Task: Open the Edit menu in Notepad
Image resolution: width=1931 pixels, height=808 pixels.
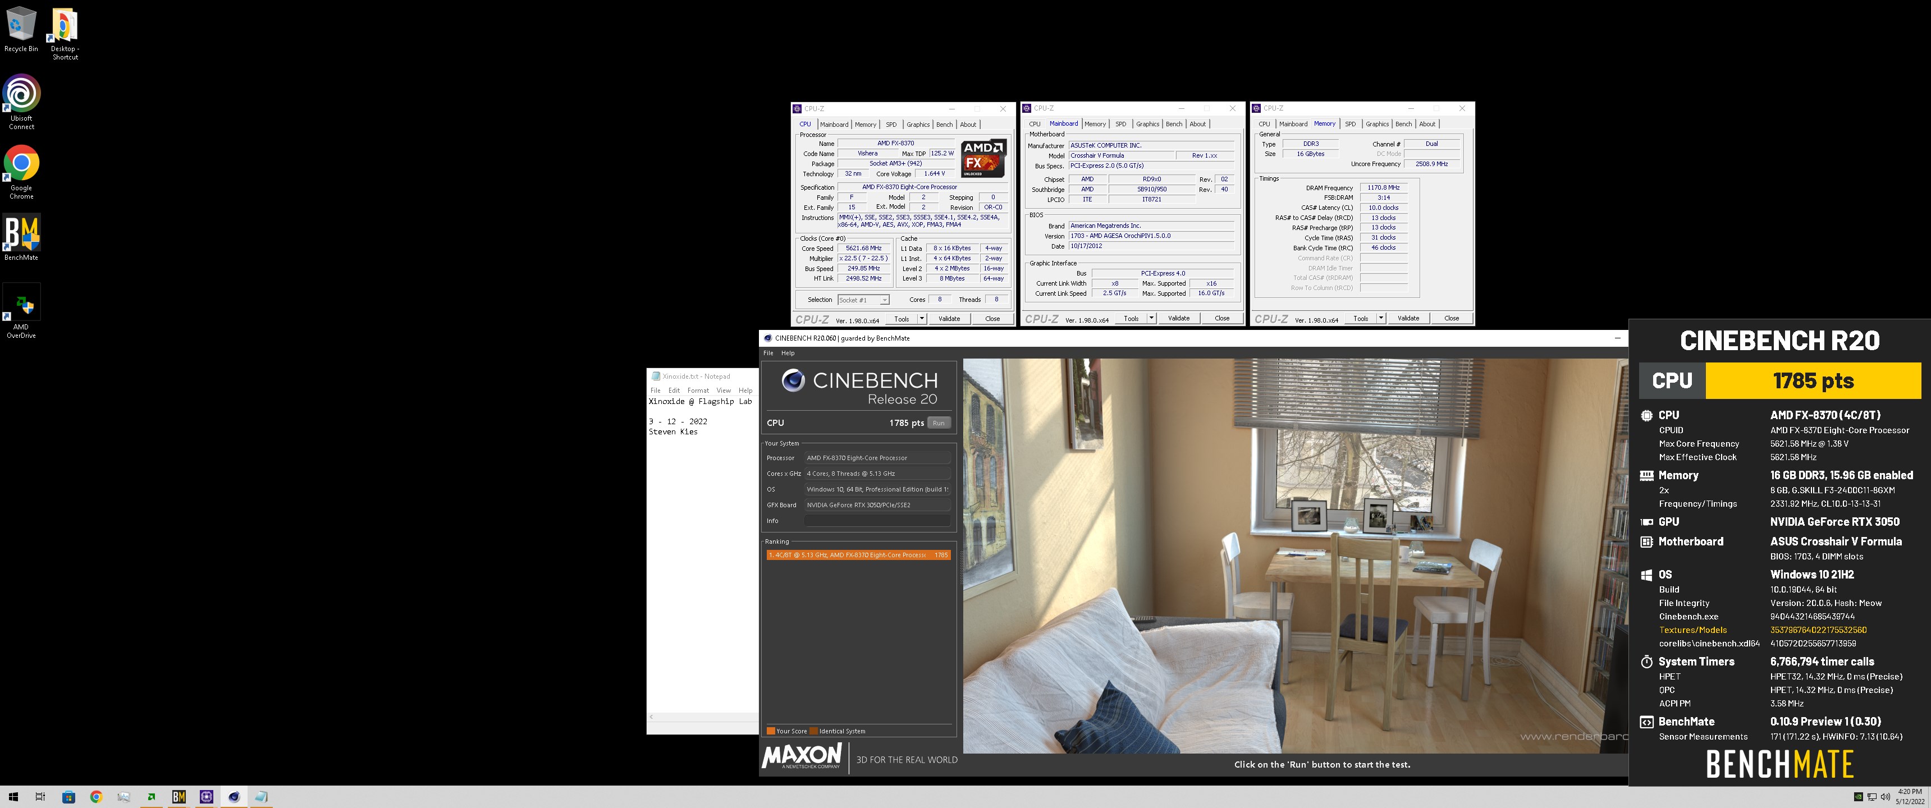Action: point(674,391)
